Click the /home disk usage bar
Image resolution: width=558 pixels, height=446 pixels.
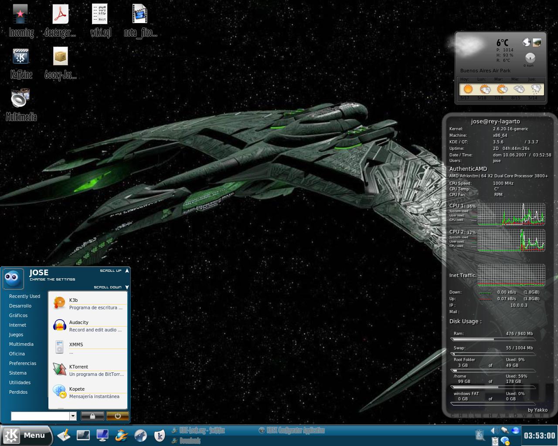coord(493,387)
